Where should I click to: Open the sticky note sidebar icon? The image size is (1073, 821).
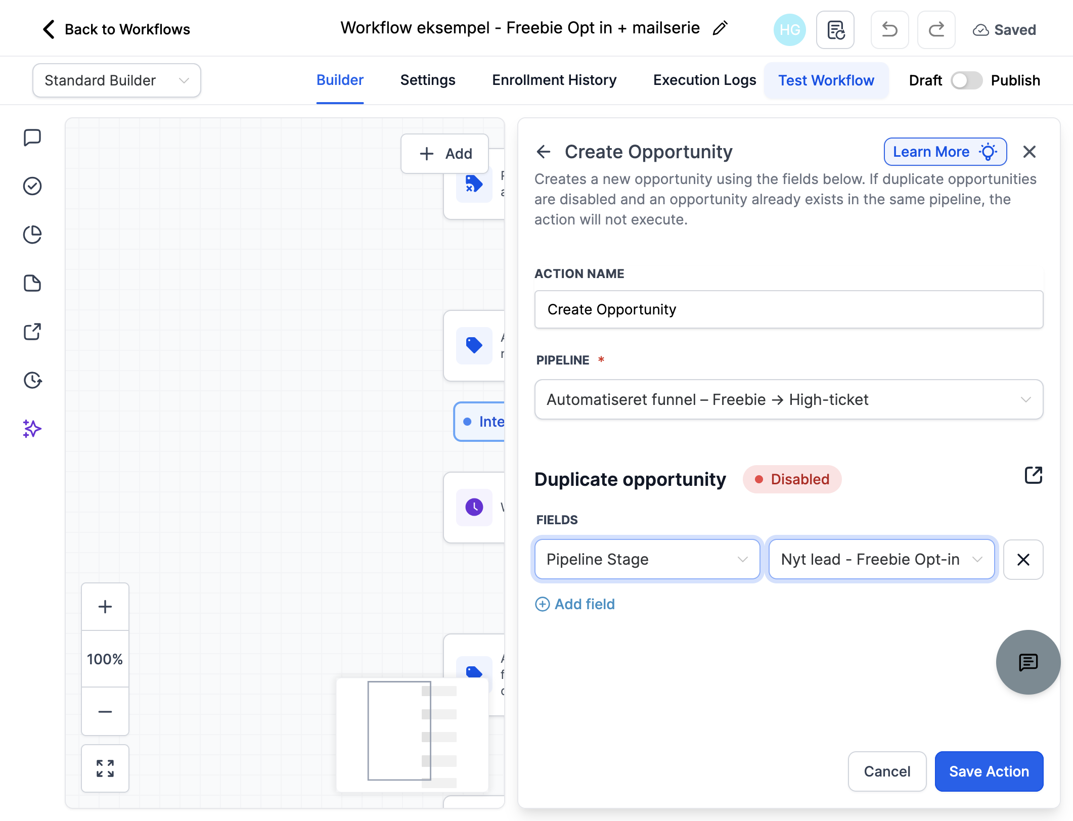pos(32,283)
